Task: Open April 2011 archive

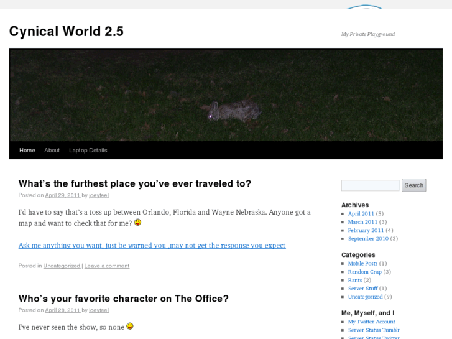Action: click(x=361, y=214)
